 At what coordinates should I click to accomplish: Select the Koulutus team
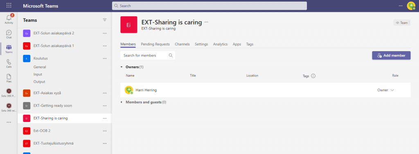coord(65,58)
